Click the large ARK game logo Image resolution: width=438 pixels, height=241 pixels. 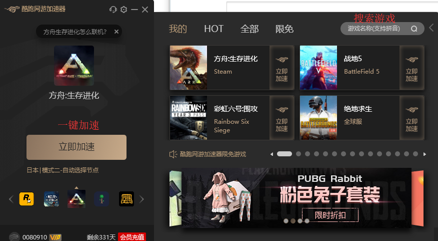pos(74,66)
